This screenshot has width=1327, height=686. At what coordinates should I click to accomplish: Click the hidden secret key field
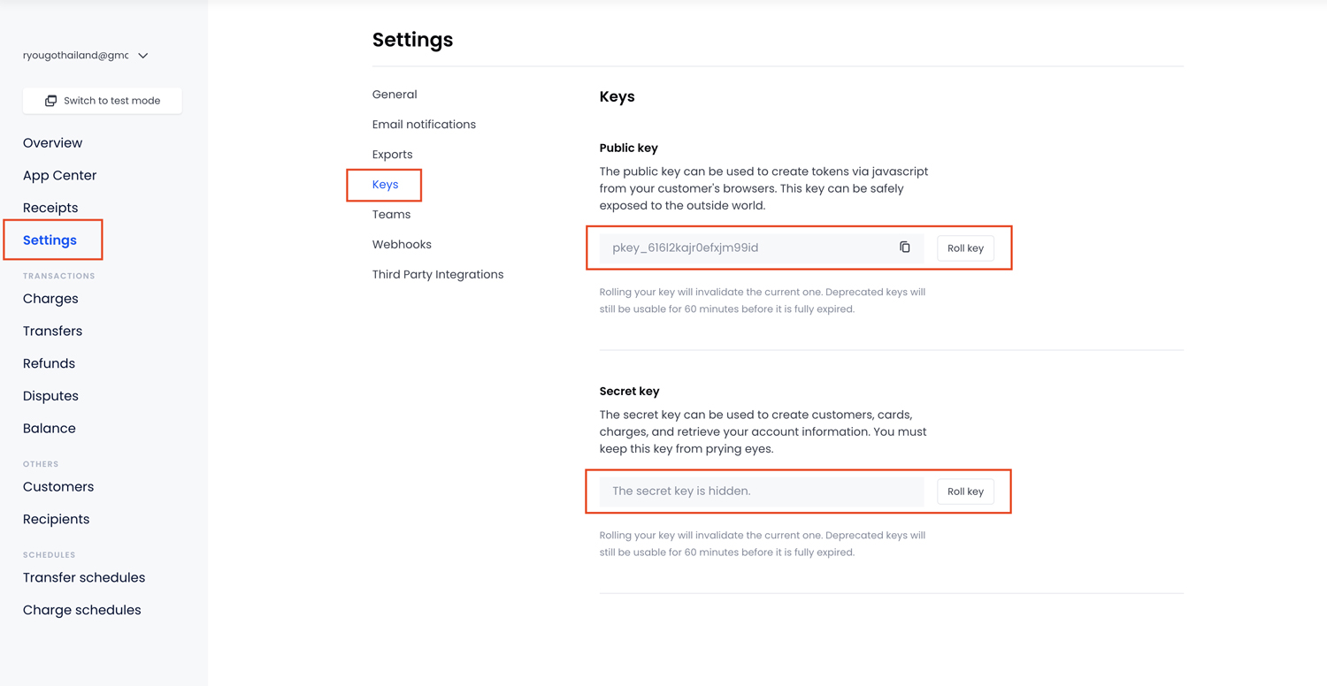pos(761,492)
